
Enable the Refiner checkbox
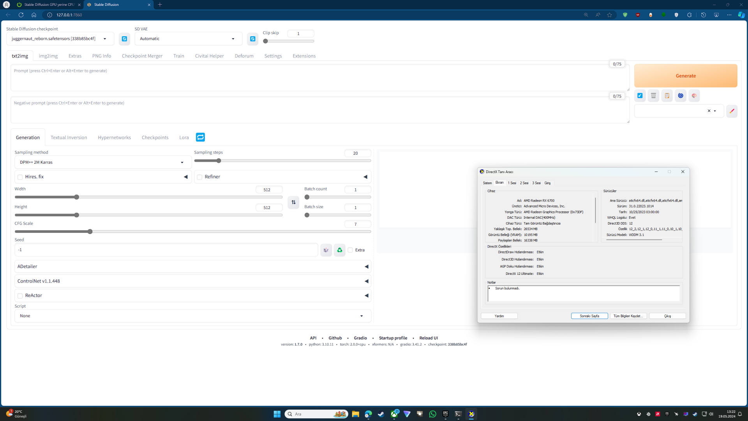click(x=200, y=177)
